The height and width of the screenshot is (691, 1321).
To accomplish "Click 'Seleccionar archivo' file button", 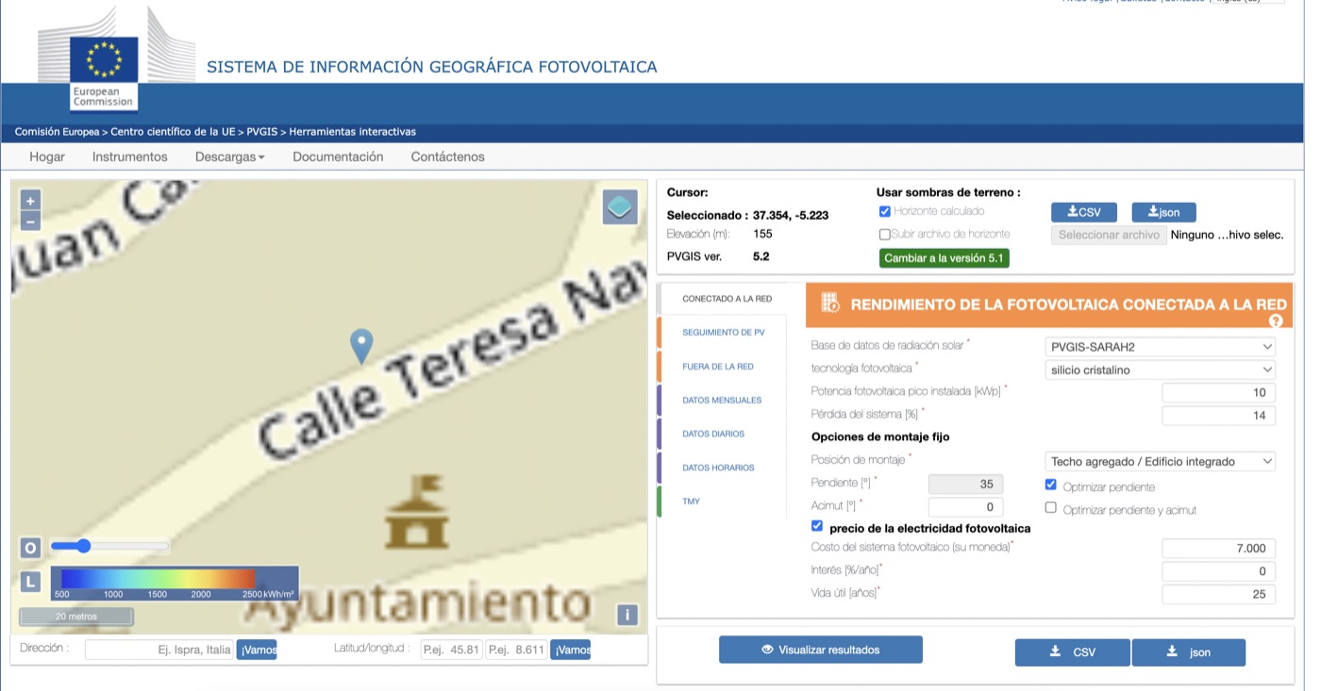I will [1109, 235].
